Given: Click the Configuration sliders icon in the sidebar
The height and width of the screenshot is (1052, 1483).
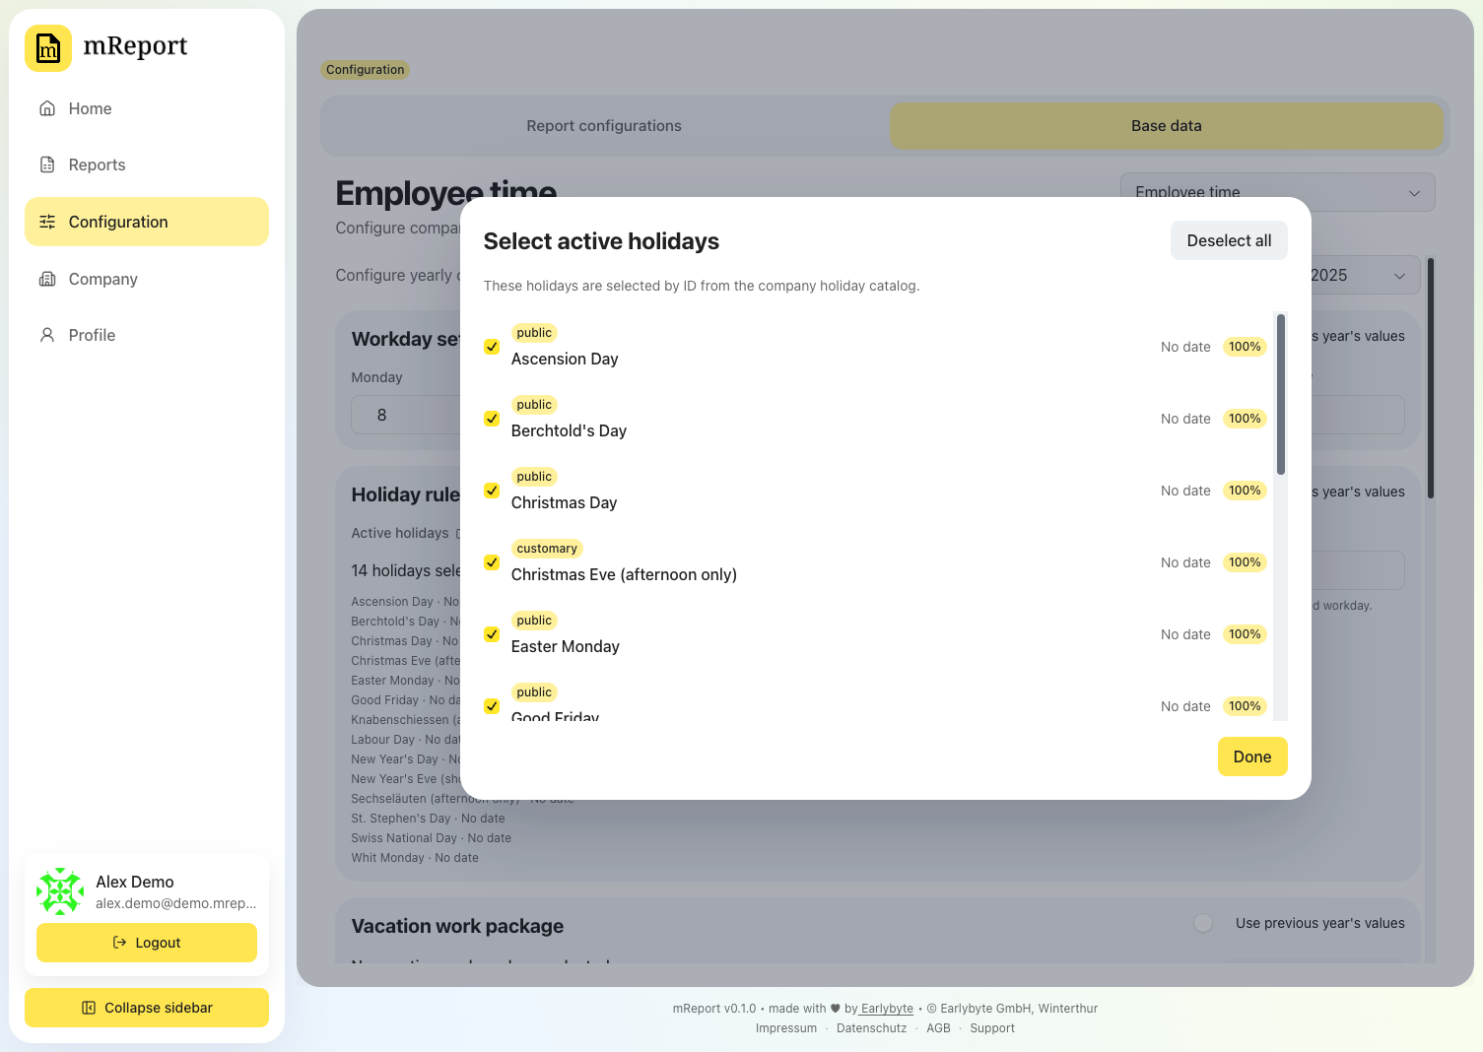Looking at the screenshot, I should point(47,222).
